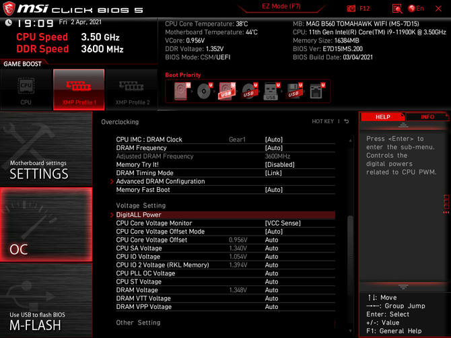Click the MSI dragon shield logo
This screenshot has width=451, height=338.
9,8
